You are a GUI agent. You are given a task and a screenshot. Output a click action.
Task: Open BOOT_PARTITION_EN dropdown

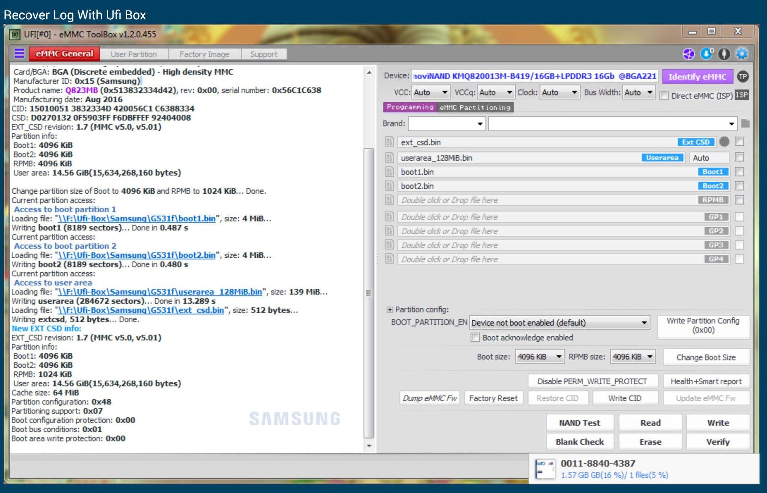point(560,323)
